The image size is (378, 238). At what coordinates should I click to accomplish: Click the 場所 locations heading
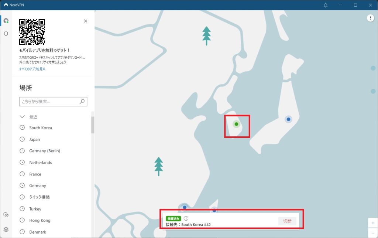tap(25, 88)
